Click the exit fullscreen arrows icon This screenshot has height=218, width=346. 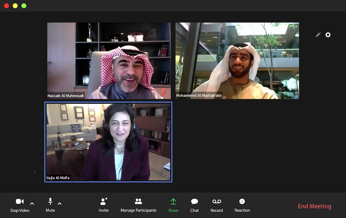click(x=318, y=35)
